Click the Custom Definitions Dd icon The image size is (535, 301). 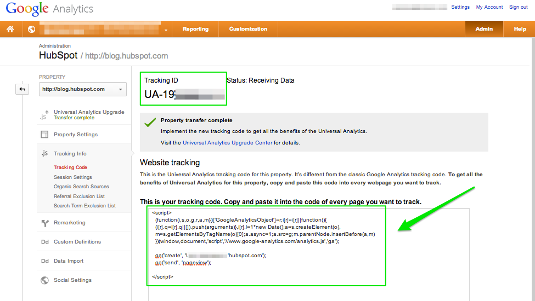pos(44,242)
